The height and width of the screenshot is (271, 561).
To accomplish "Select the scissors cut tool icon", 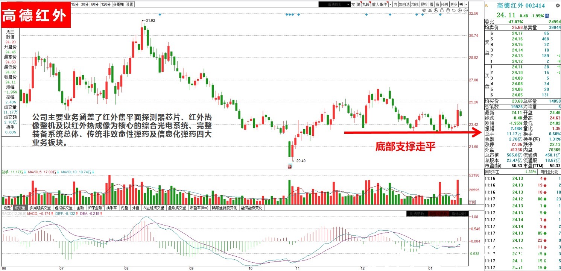I will coord(430,11).
